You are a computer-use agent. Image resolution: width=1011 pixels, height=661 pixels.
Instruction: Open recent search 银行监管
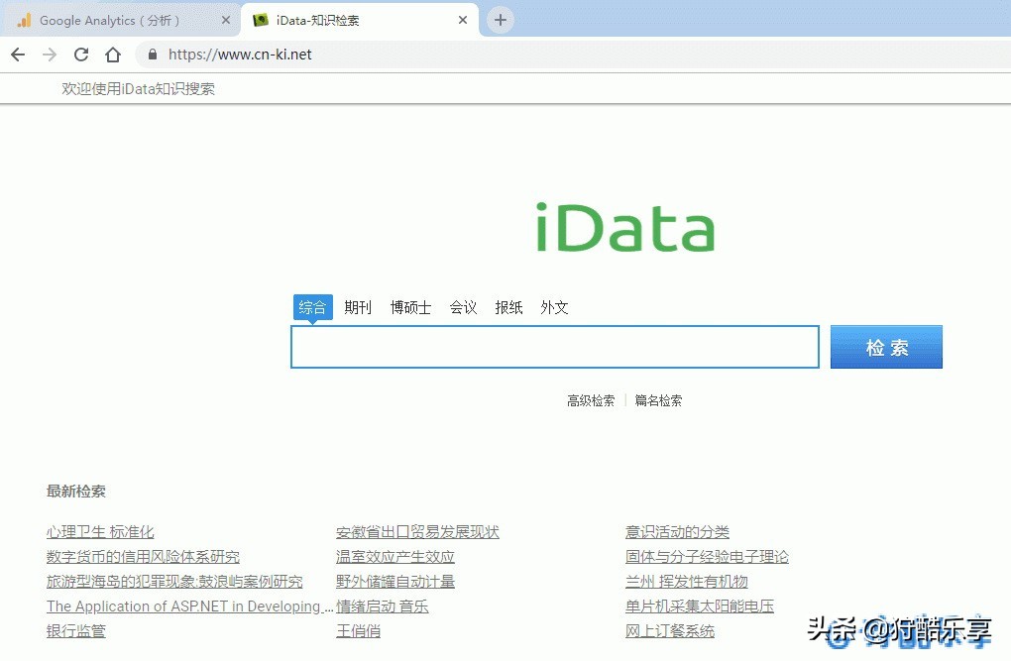coord(75,630)
